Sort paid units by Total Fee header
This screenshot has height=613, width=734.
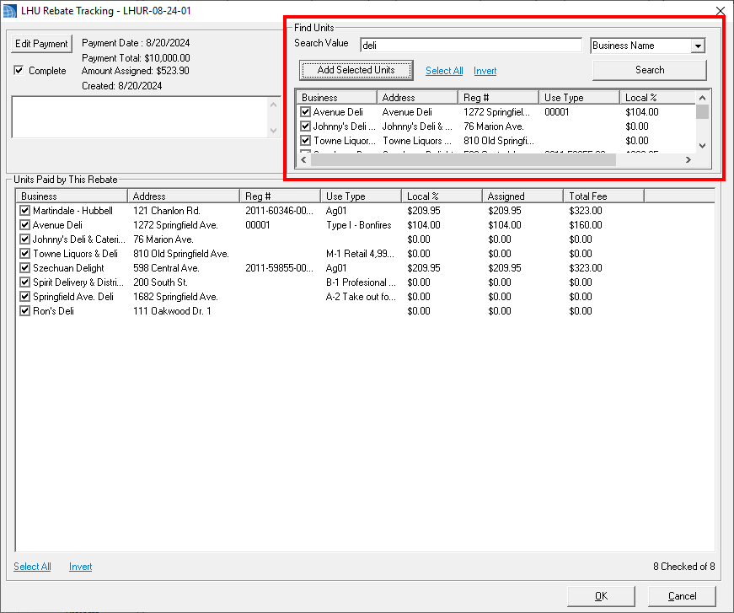click(x=603, y=196)
